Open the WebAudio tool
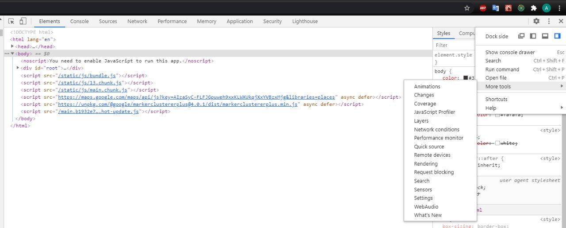The image size is (566, 228). (x=440, y=207)
